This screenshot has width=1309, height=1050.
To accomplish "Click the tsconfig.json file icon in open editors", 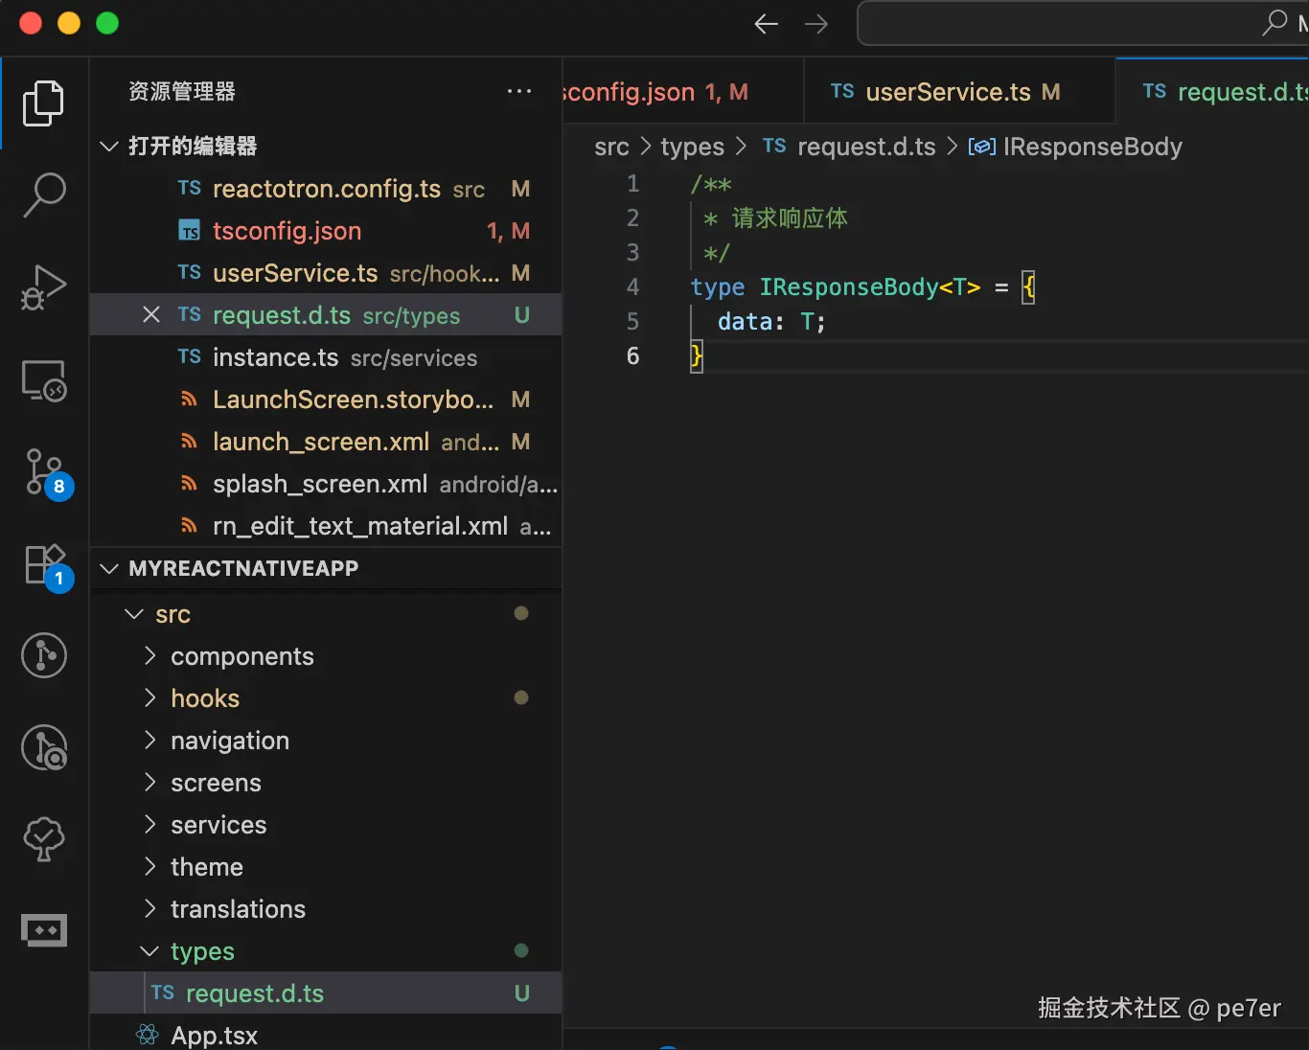I will point(190,231).
